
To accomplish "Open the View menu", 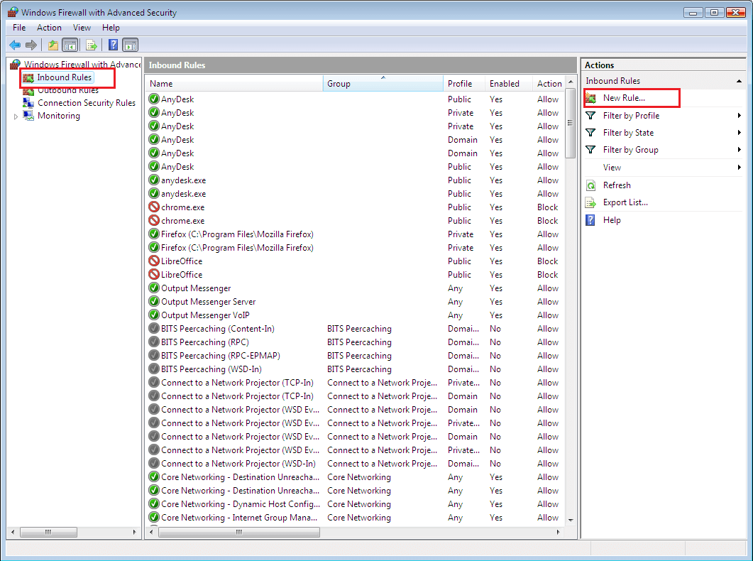I will pos(82,28).
